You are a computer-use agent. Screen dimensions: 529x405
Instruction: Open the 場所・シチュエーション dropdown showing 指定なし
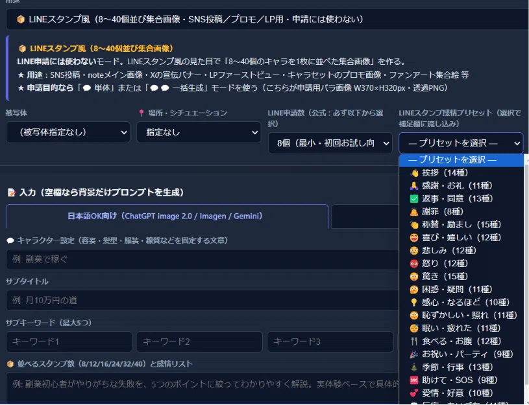coord(199,132)
